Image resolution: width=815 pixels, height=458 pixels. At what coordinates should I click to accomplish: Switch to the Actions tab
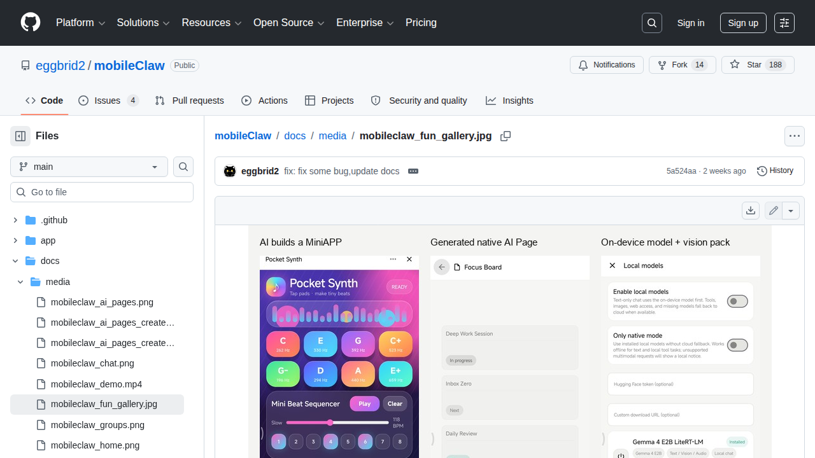(x=265, y=101)
